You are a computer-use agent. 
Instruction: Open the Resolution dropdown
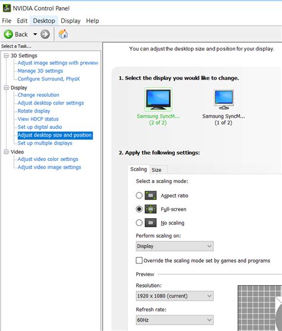174,296
